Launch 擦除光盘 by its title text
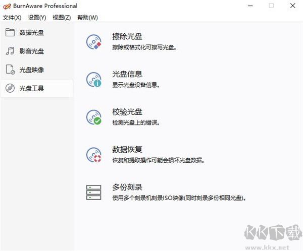This screenshot has width=303, height=251. [127, 36]
